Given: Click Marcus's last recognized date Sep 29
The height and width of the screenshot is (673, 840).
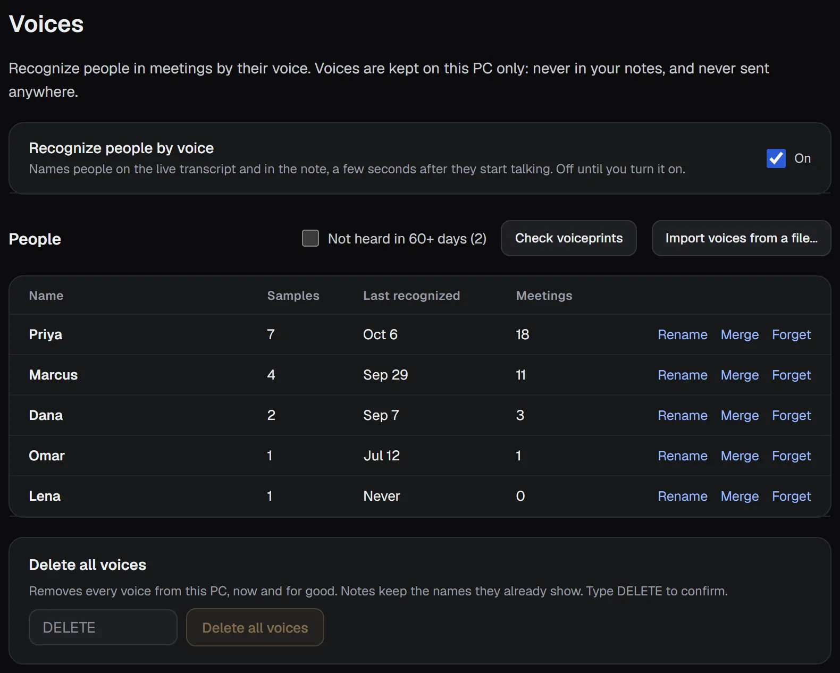Looking at the screenshot, I should coord(385,375).
